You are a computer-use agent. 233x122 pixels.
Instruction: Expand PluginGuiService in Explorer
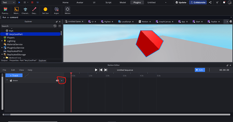2,48
